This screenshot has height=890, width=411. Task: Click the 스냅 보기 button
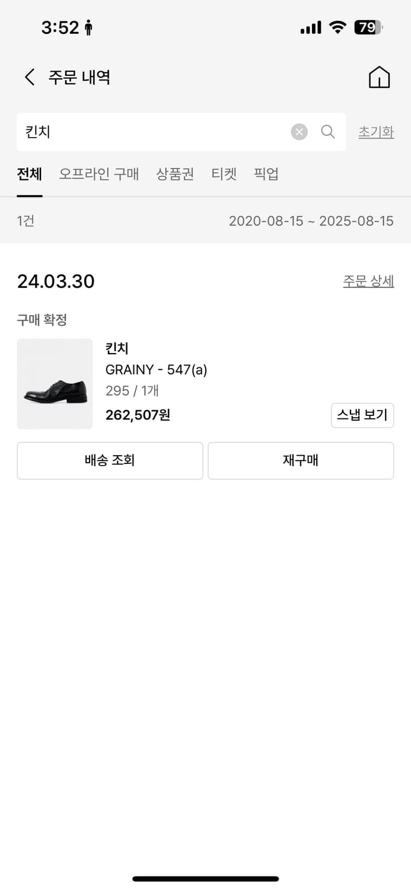coord(362,415)
